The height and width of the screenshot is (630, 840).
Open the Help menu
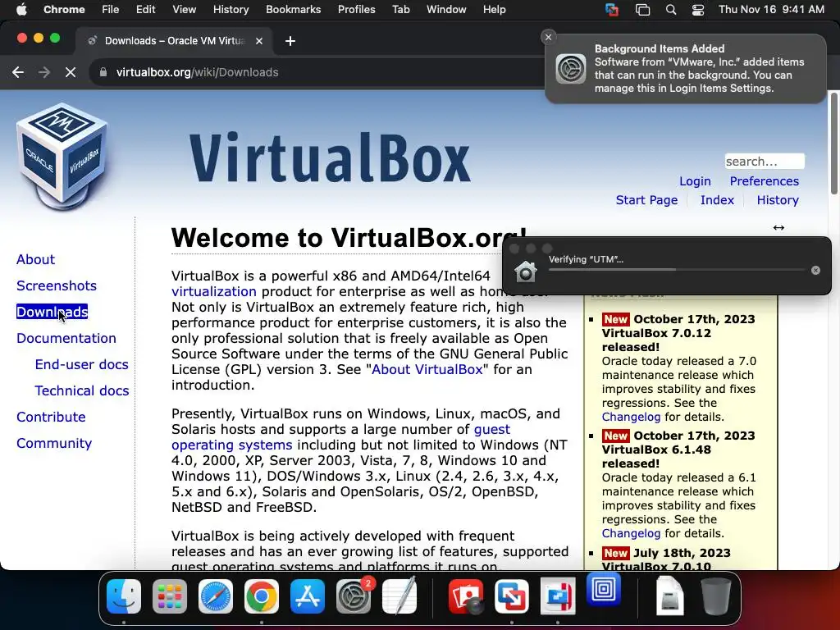point(494,9)
